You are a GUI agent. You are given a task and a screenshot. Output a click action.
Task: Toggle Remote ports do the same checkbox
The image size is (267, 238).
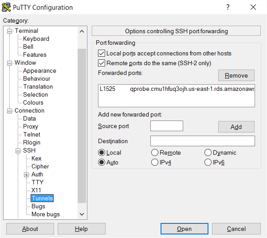[102, 63]
